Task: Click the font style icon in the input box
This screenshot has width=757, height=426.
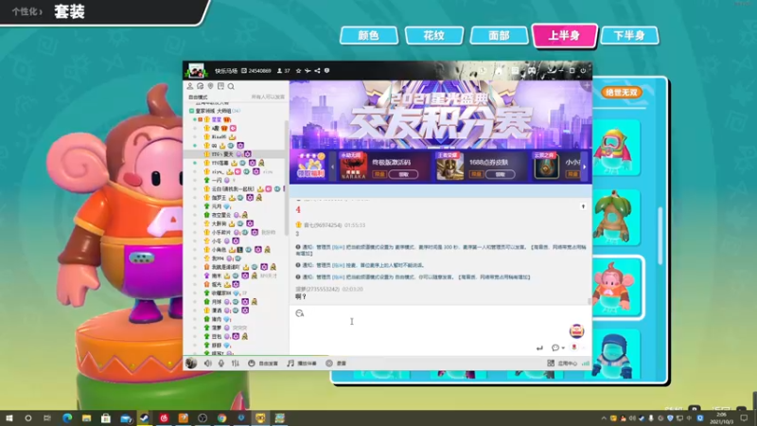Action: (x=299, y=313)
